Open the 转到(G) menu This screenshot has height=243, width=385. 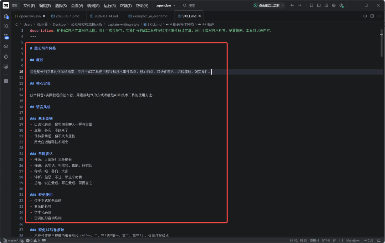(93, 5)
